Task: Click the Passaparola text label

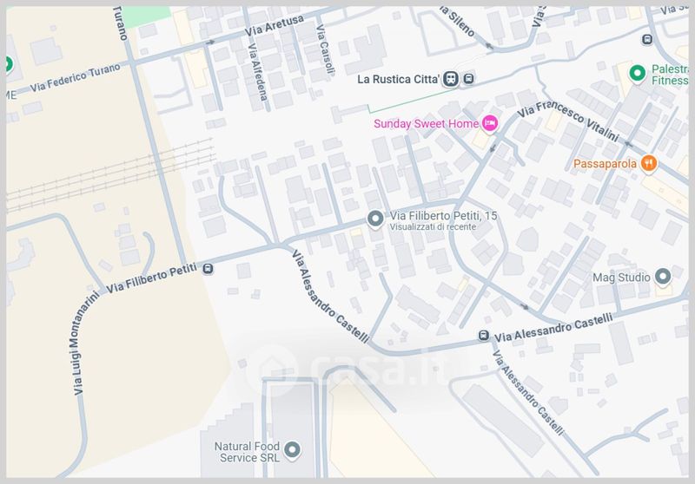Action: tap(605, 164)
